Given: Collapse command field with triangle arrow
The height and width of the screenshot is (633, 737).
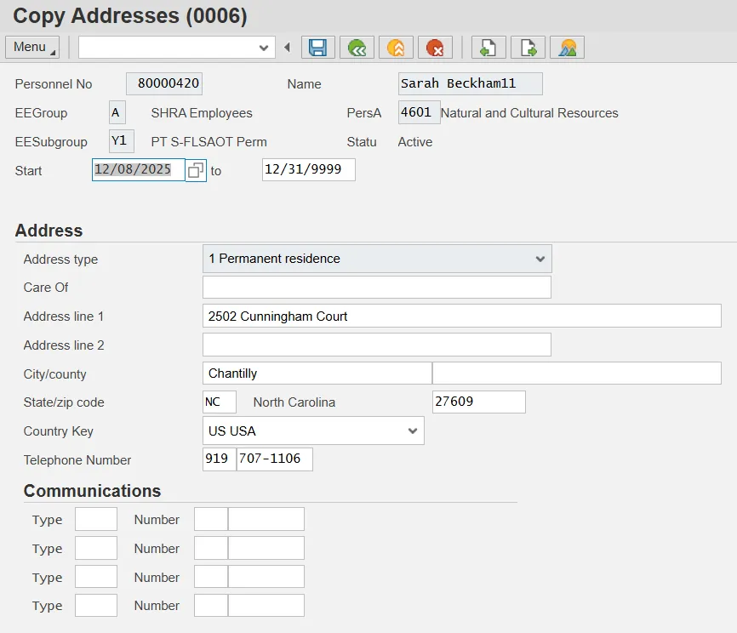Looking at the screenshot, I should point(288,48).
